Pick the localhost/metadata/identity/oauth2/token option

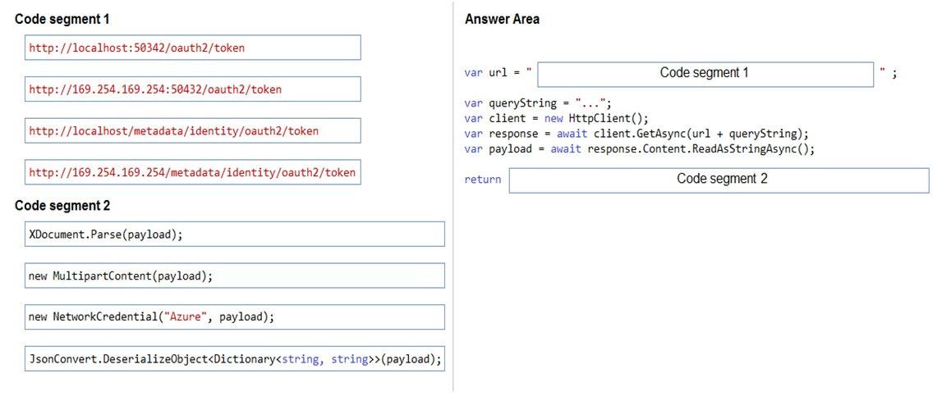[x=193, y=131]
